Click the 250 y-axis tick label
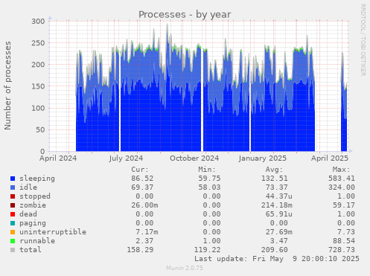 click(38, 43)
